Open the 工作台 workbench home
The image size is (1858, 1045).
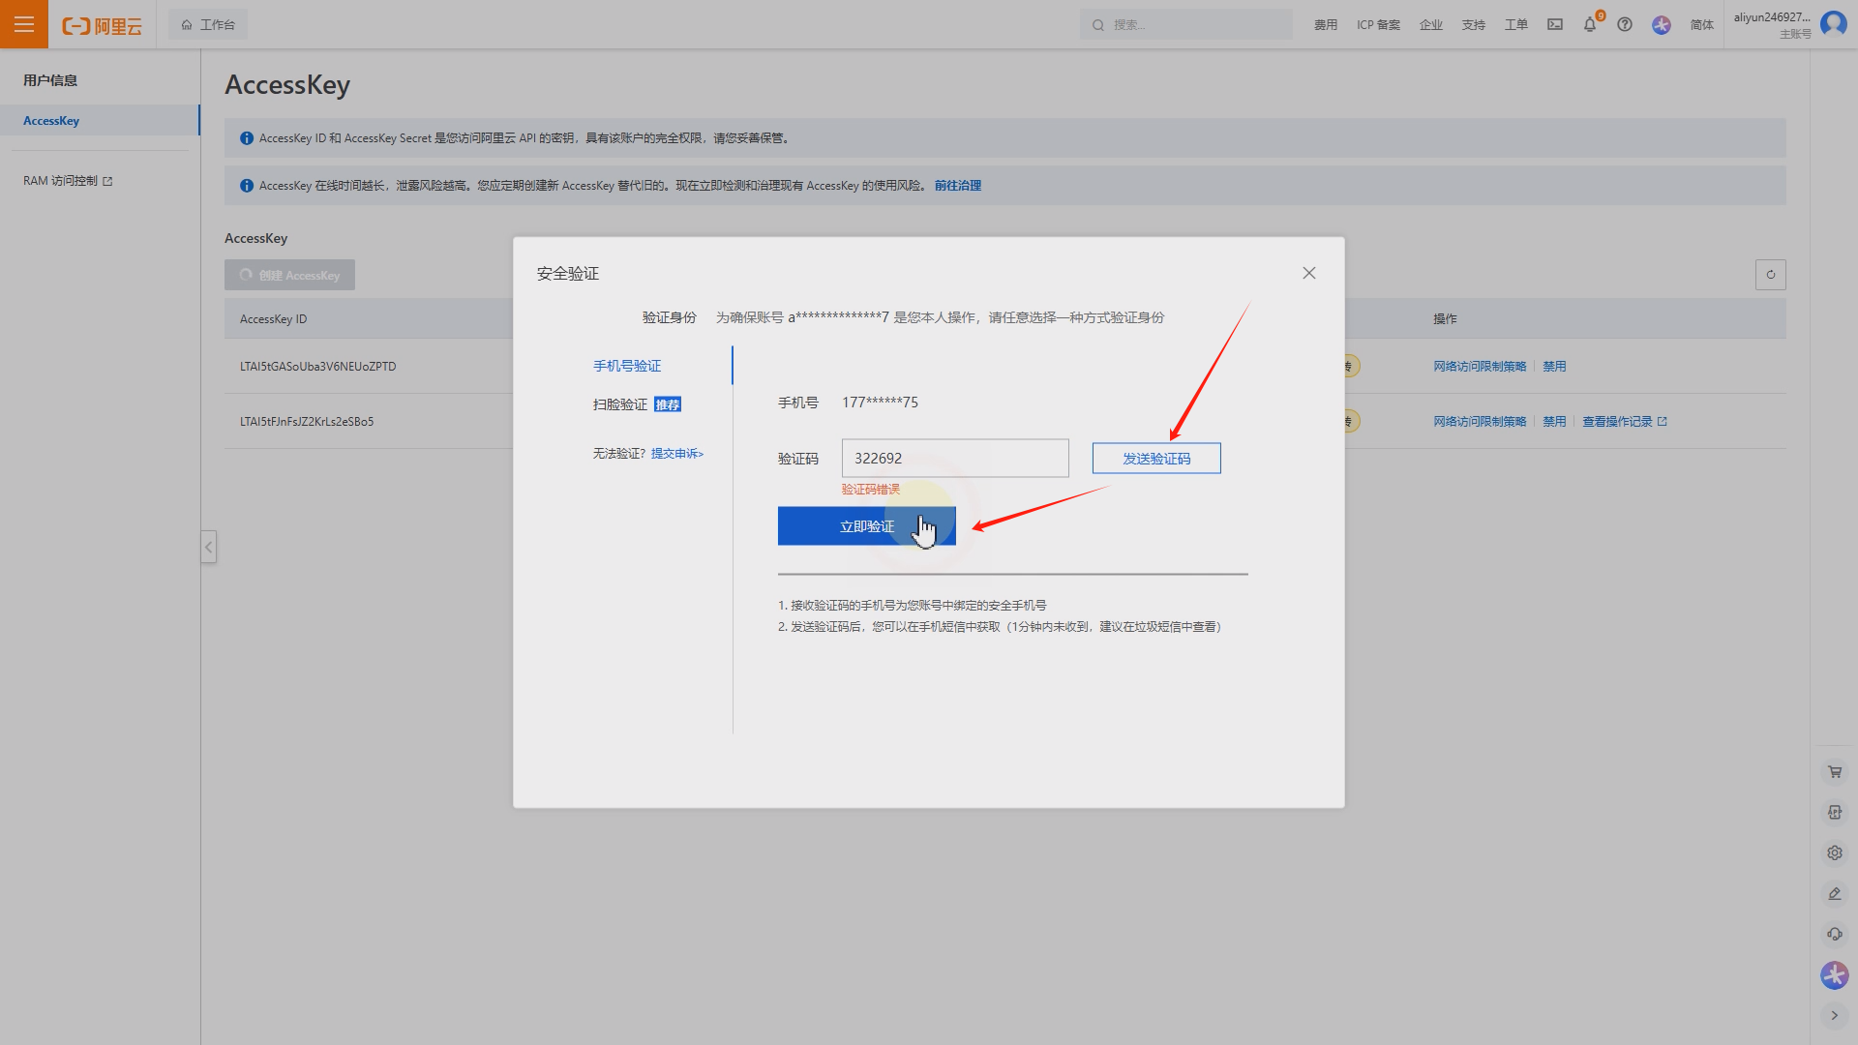(208, 24)
